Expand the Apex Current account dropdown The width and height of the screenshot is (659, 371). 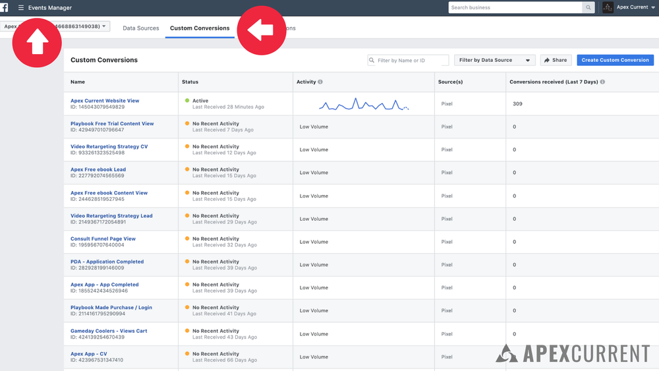click(653, 7)
